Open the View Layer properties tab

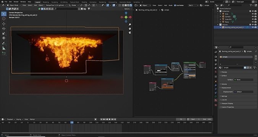pyautogui.click(x=216, y=64)
